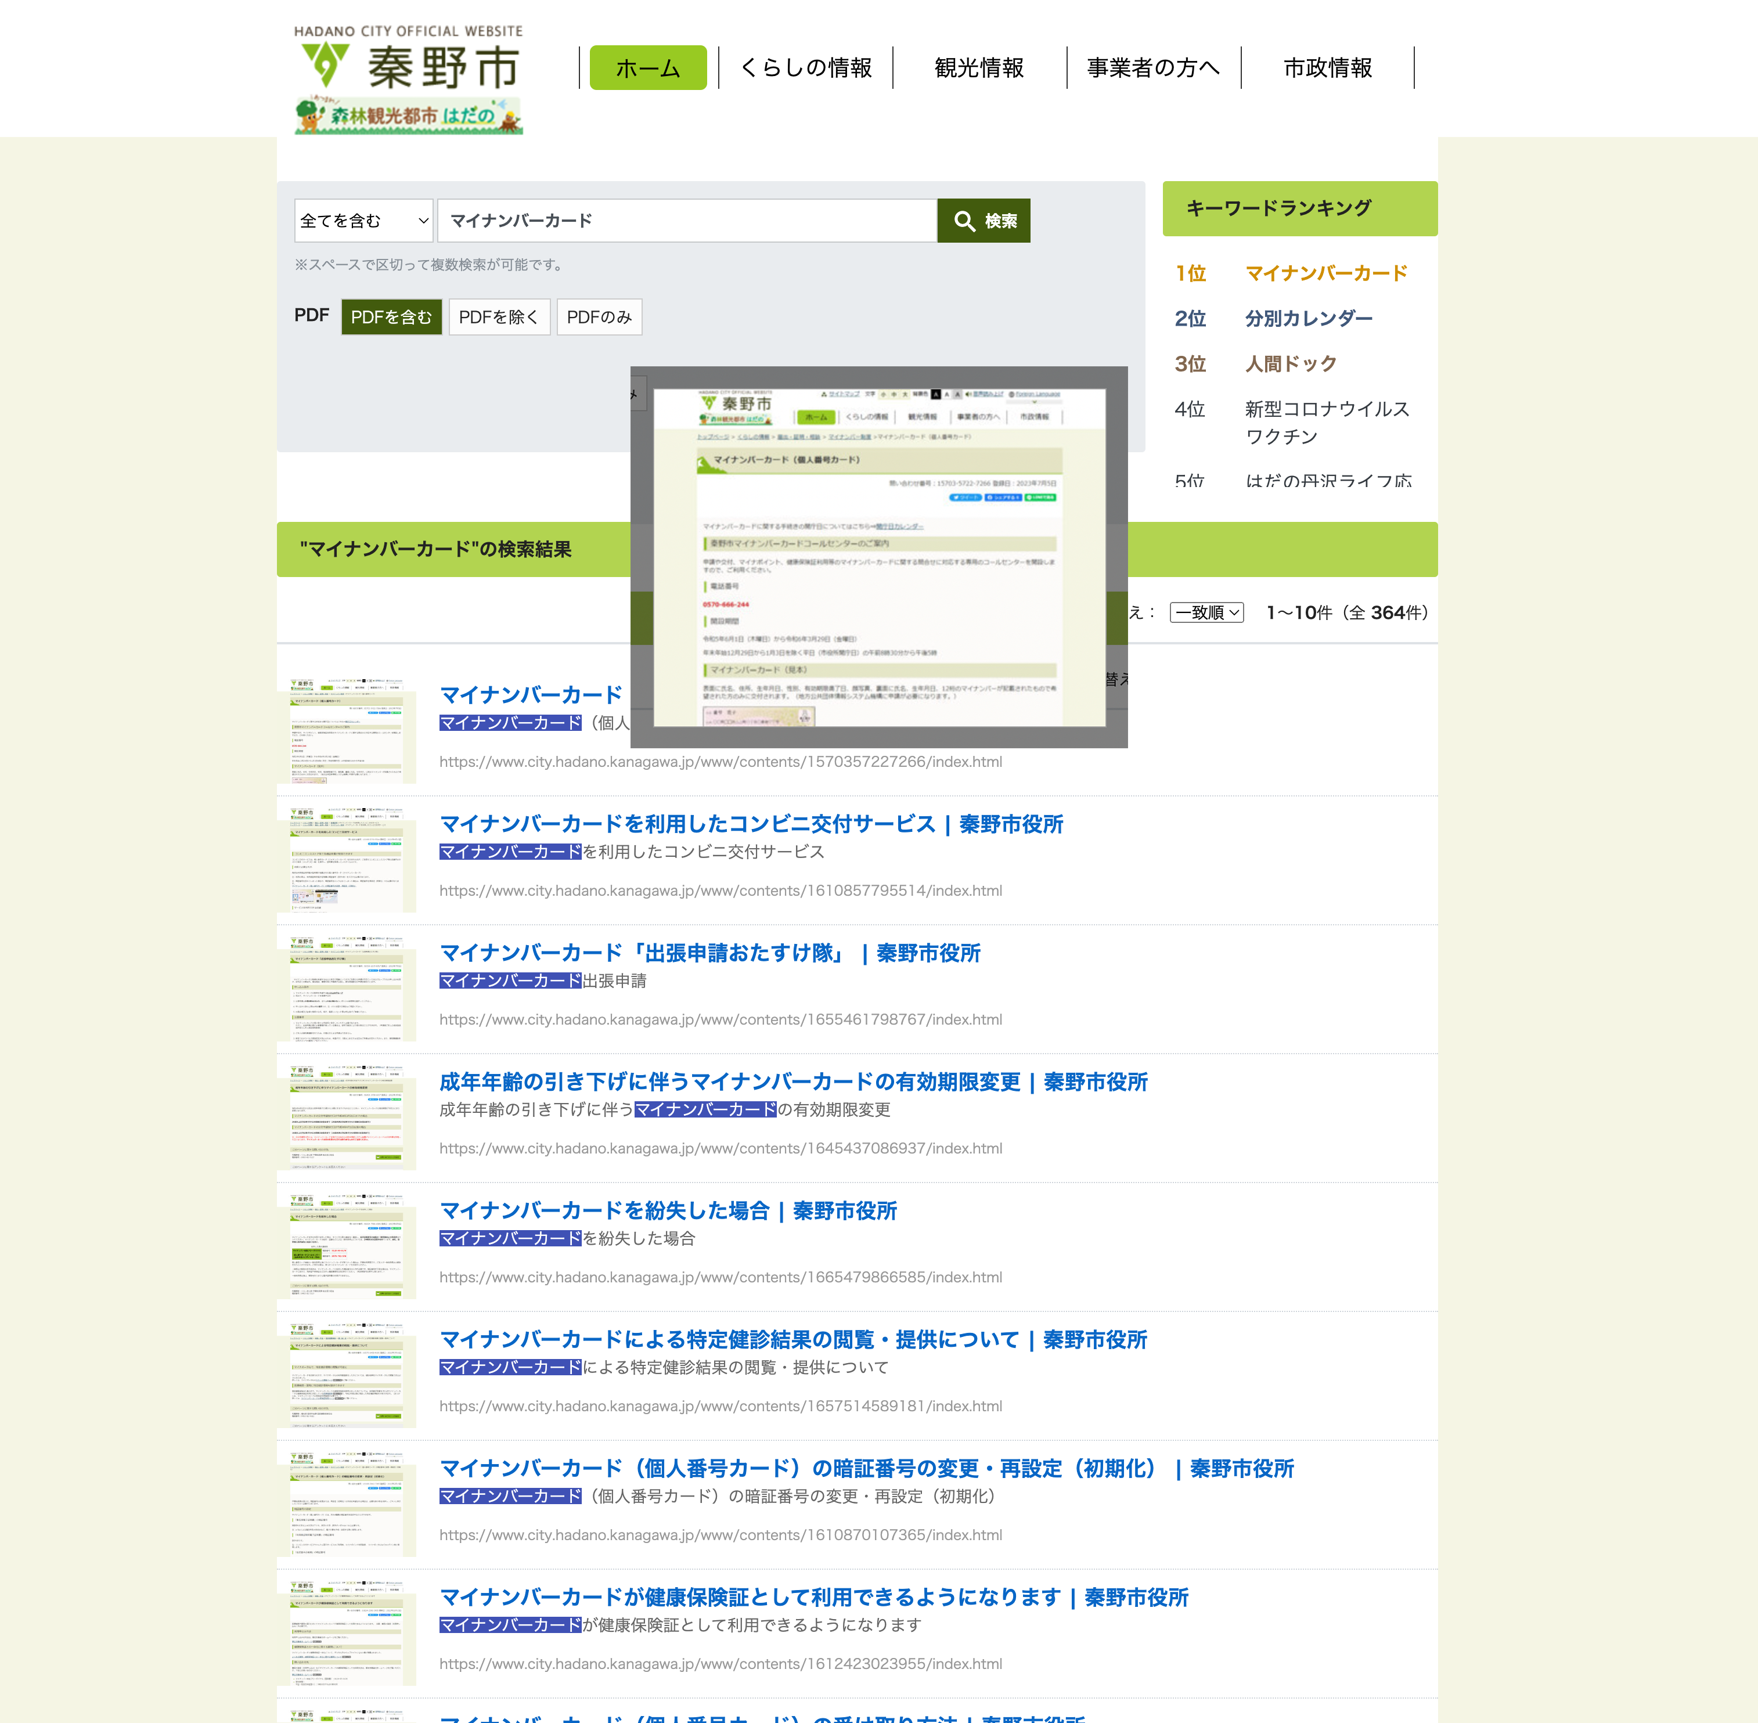Select the PDFを除く filter option

[x=499, y=317]
